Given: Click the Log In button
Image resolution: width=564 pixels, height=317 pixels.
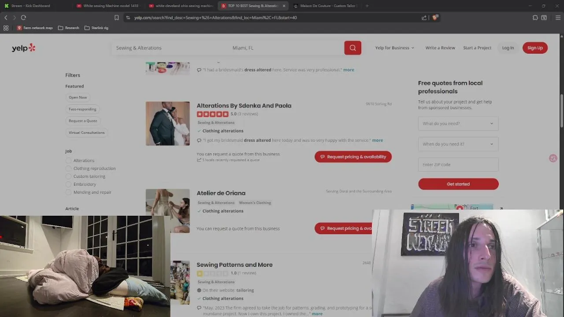Looking at the screenshot, I should click(508, 48).
